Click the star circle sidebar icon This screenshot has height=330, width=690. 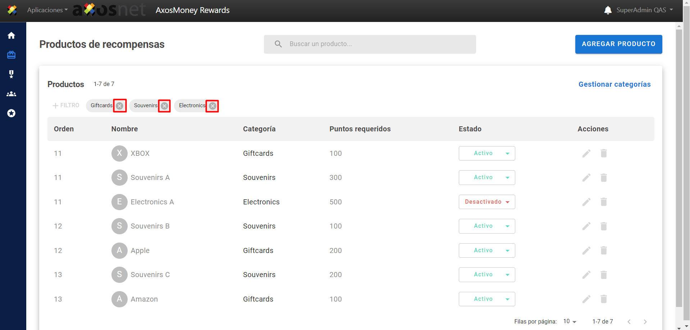coord(12,113)
